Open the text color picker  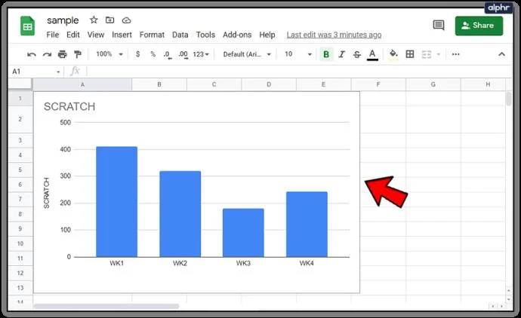372,54
